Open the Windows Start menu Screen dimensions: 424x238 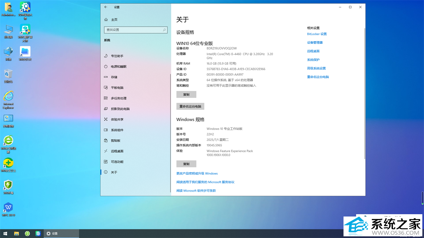click(5, 233)
